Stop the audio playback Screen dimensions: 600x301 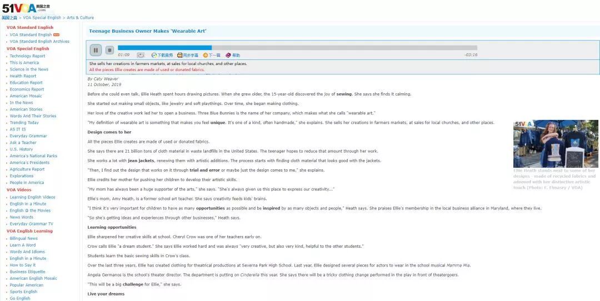pos(110,50)
